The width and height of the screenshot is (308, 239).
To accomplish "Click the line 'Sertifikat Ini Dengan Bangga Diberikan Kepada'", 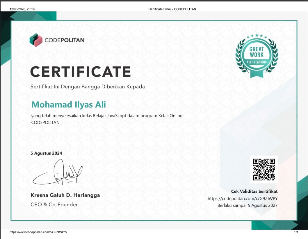I will (88, 87).
